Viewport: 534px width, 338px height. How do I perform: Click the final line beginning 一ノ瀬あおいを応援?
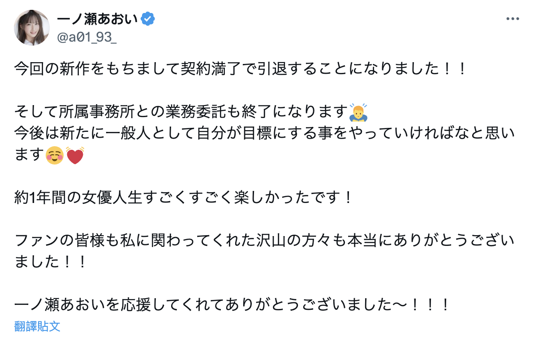(232, 305)
